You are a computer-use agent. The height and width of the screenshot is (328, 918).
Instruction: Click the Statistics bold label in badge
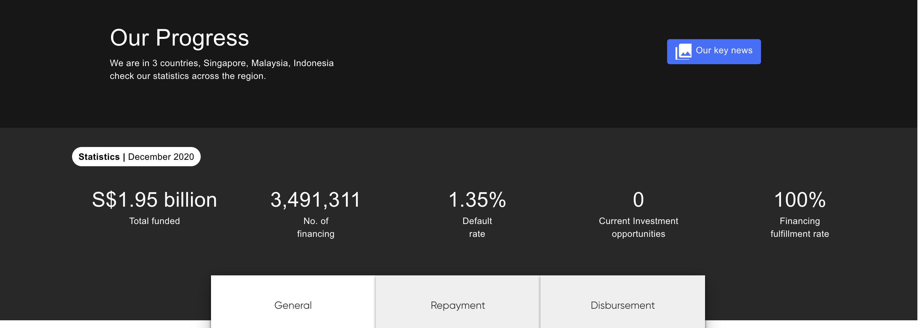[99, 157]
